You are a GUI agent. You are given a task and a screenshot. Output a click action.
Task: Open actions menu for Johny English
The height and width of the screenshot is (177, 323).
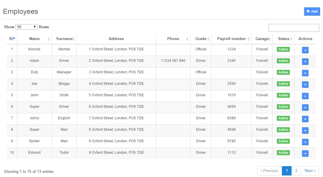(305, 119)
